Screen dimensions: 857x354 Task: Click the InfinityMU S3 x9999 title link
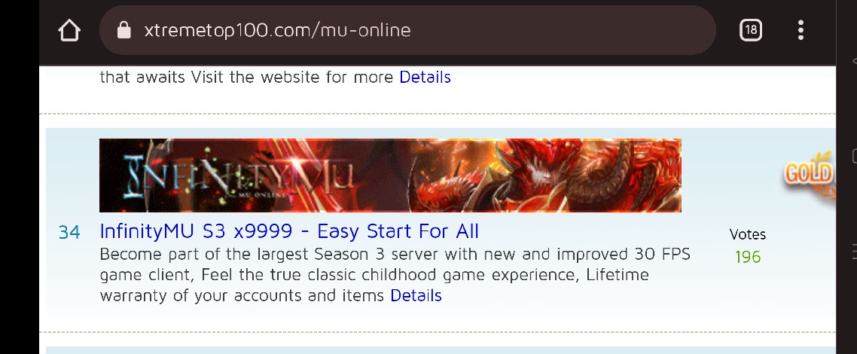[x=289, y=231]
